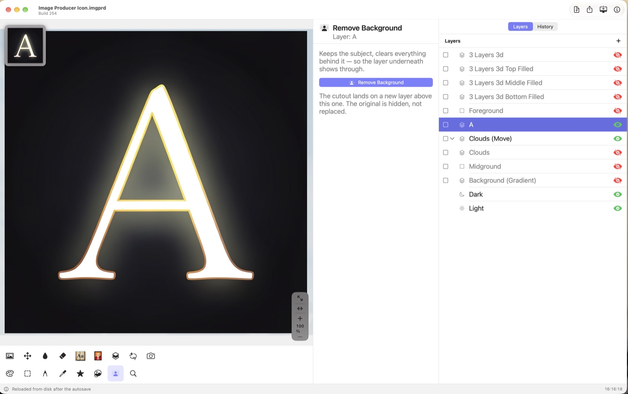This screenshot has height=394, width=628.
Task: Click the A preview thumbnail on canvas
Action: [26, 46]
